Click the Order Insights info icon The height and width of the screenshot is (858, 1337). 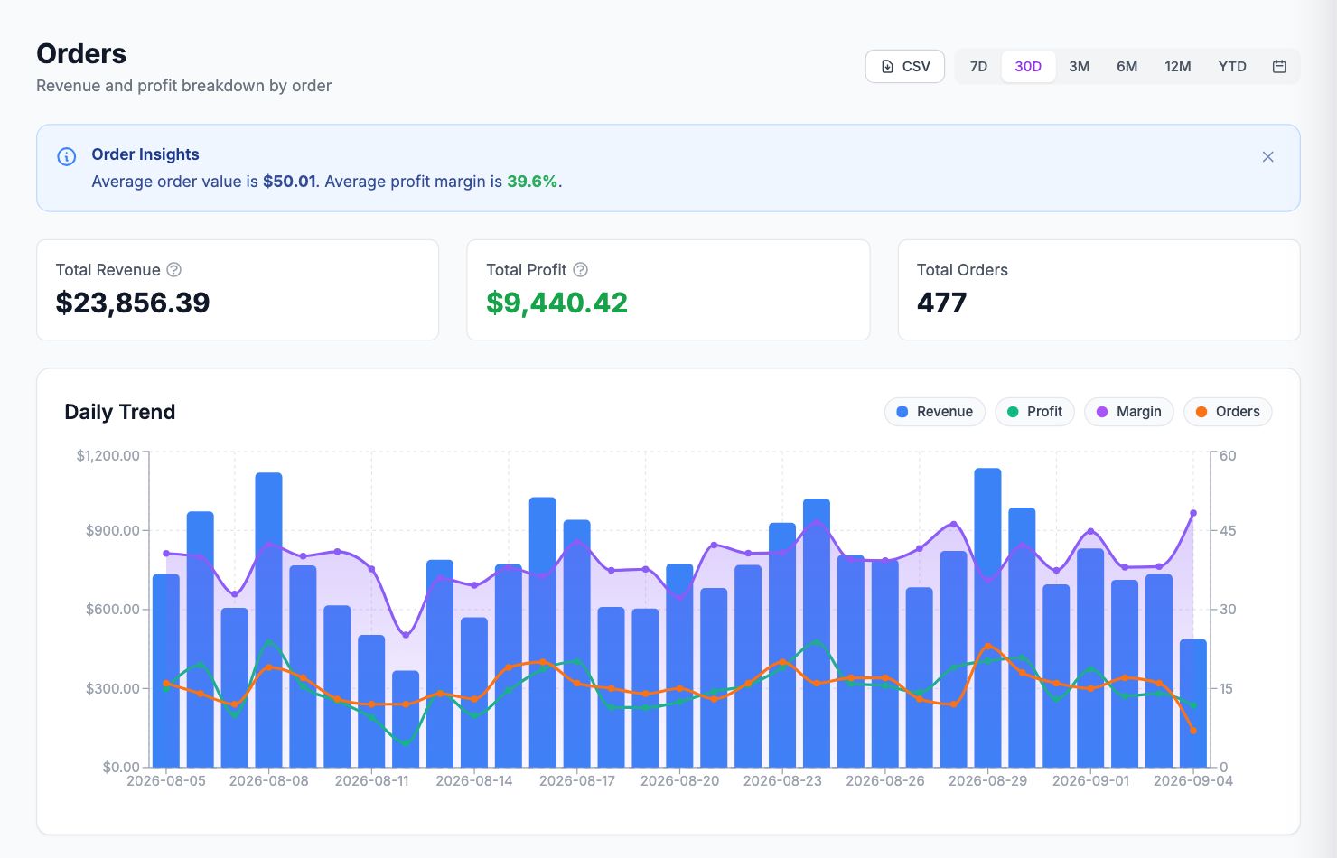(x=67, y=156)
